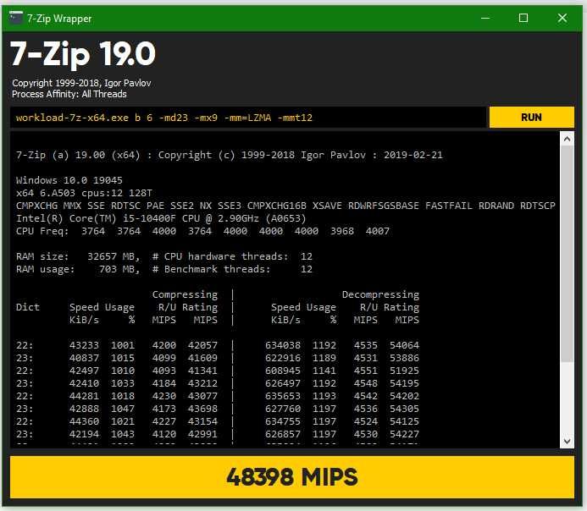Click the 'Windows 10.0 19045' line
Viewport: 587px width, 511px height.
[x=69, y=180]
